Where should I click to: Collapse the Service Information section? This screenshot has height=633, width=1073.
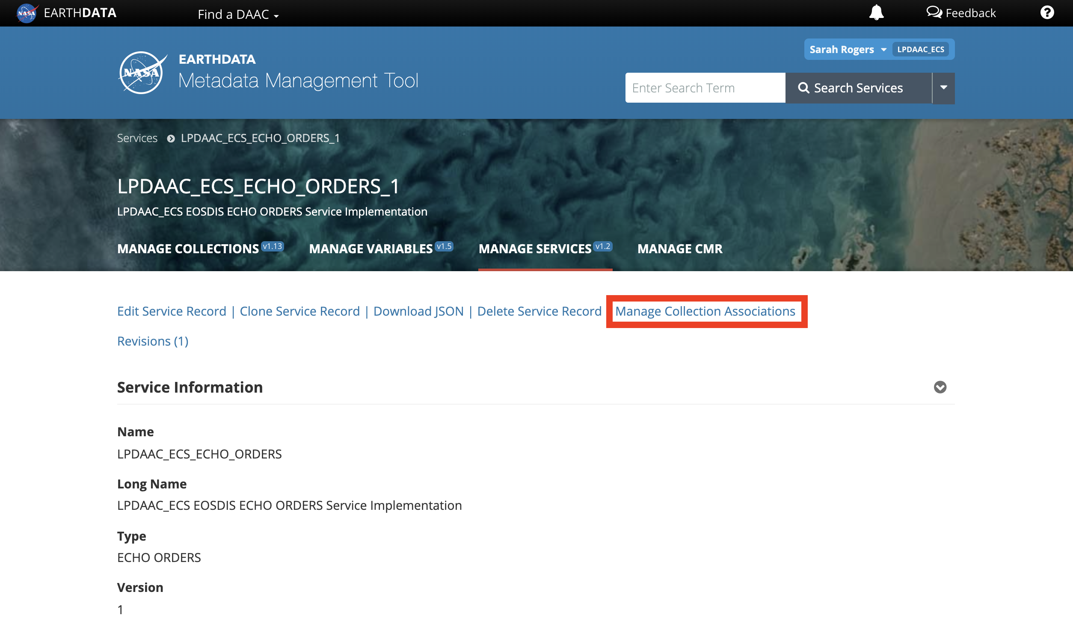click(x=940, y=387)
